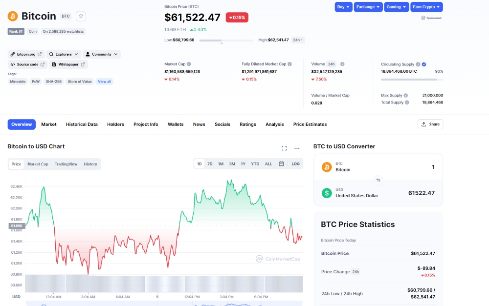Click the Total Supply info icon
This screenshot has height=306, width=489.
[x=407, y=102]
